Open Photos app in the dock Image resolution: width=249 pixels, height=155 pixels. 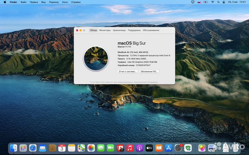coord(91,148)
